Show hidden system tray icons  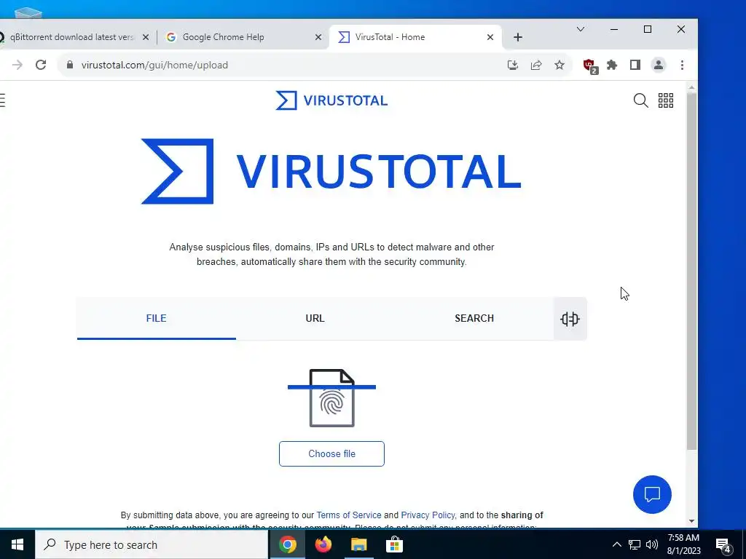click(x=616, y=544)
